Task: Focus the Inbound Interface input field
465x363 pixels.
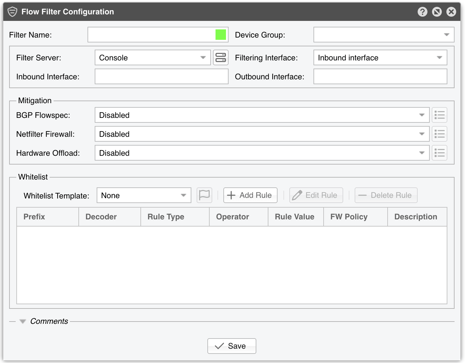Action: 162,76
